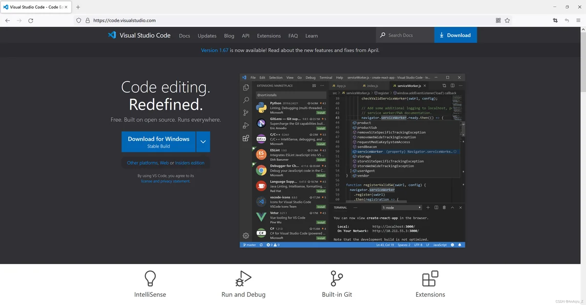The height and width of the screenshot is (305, 586).
Task: Open the Web link under the download button
Action: pos(164,163)
